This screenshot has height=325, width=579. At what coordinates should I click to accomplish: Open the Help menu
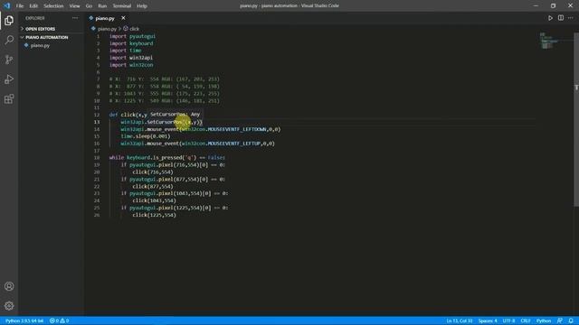[142, 6]
